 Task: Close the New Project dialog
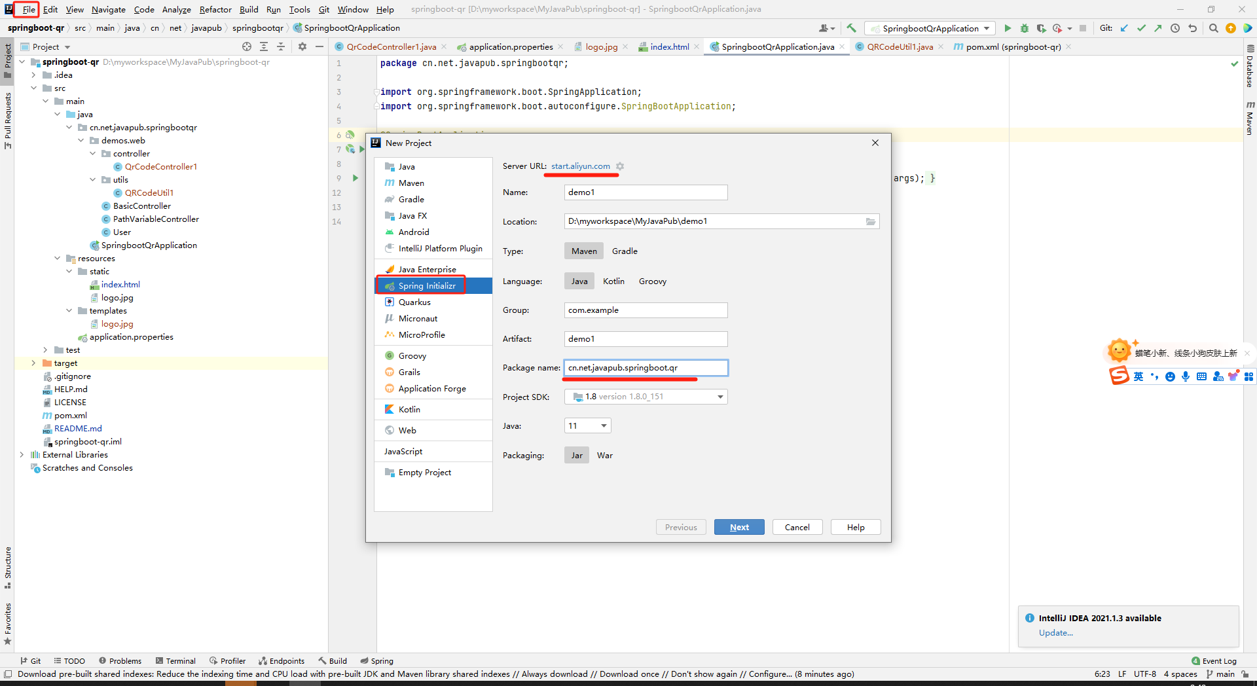(875, 143)
